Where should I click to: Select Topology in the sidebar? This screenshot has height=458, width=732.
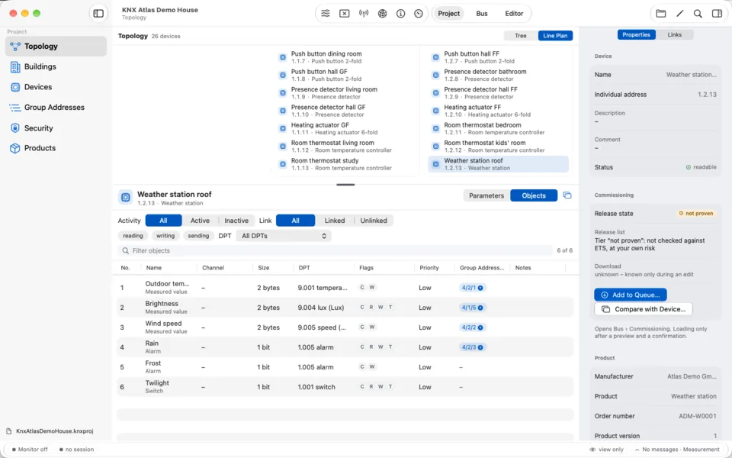click(x=56, y=47)
